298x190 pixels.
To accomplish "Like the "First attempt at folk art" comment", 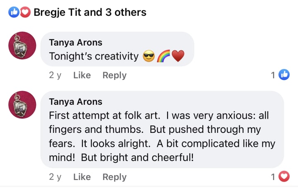I will [x=82, y=177].
